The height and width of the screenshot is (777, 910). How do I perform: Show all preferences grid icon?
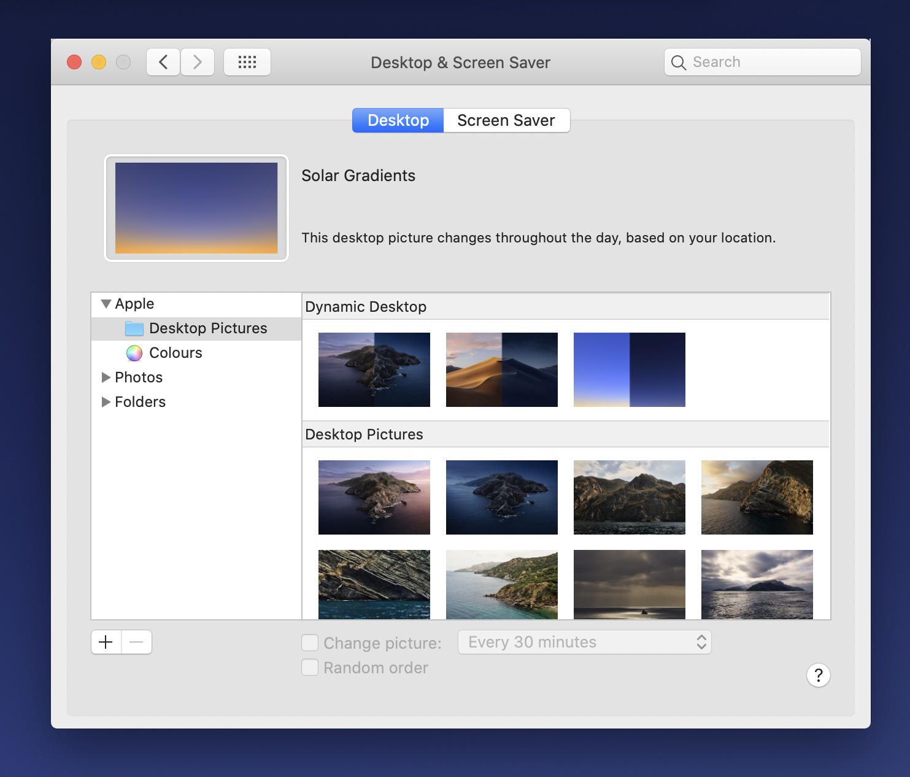(247, 62)
